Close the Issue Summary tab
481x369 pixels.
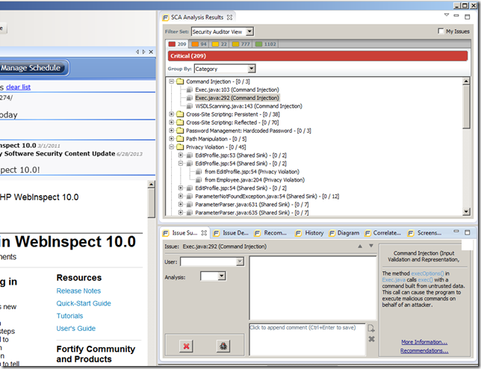204,233
